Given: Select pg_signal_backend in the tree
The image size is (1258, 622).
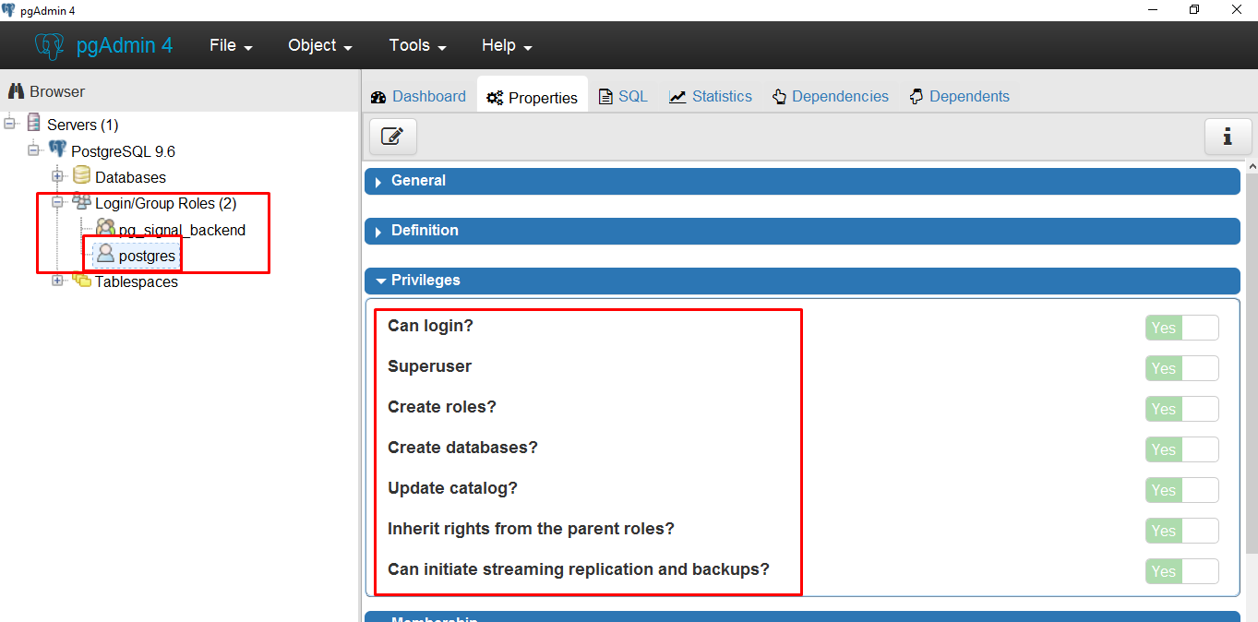Looking at the screenshot, I should (182, 230).
